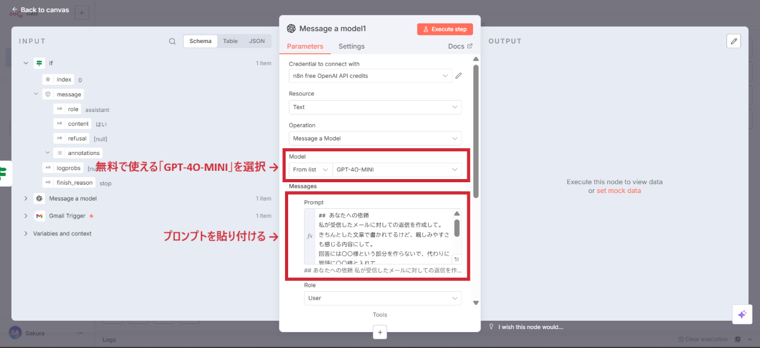Click the plus button below Tools
760x348 pixels.
pos(380,332)
